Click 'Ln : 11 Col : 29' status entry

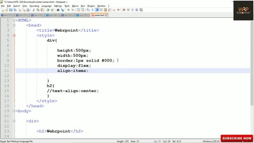162,141
